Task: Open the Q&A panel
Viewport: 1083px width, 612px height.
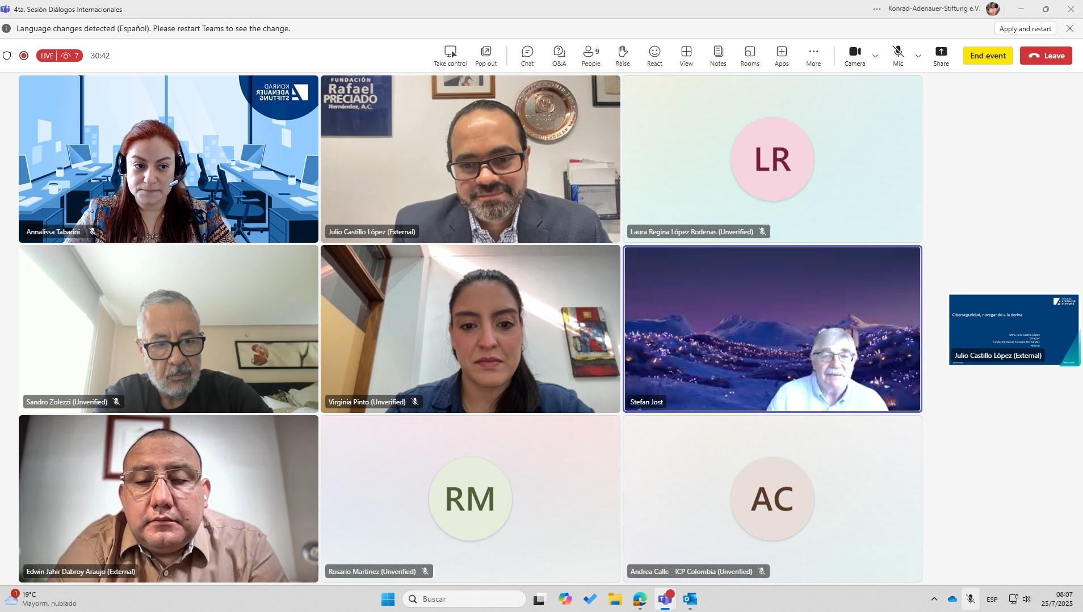Action: coord(559,56)
